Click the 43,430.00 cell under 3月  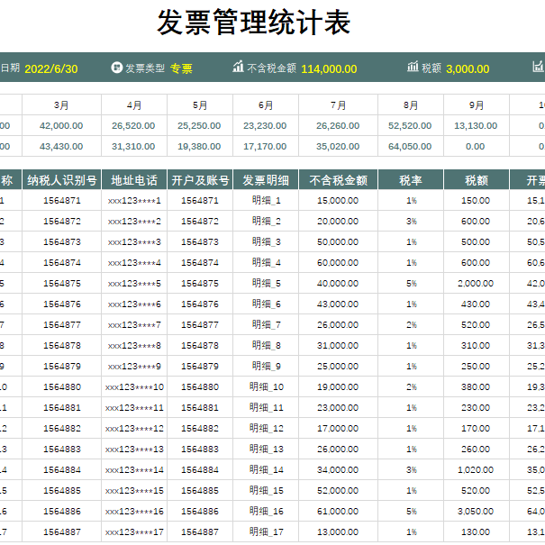click(x=61, y=146)
